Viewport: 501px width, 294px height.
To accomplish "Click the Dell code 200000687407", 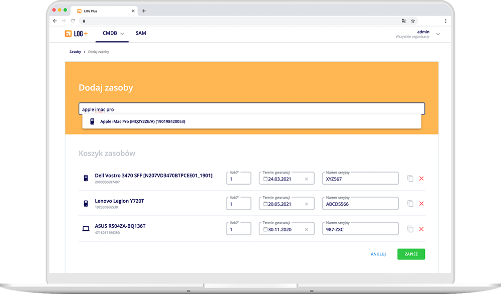I will click(107, 182).
